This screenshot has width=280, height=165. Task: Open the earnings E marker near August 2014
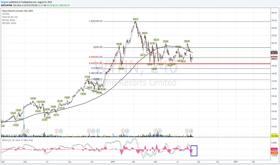(x=187, y=131)
